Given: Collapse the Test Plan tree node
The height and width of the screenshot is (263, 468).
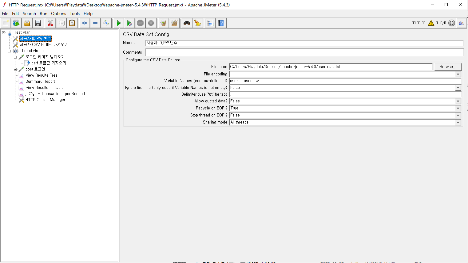Looking at the screenshot, I should 4,32.
